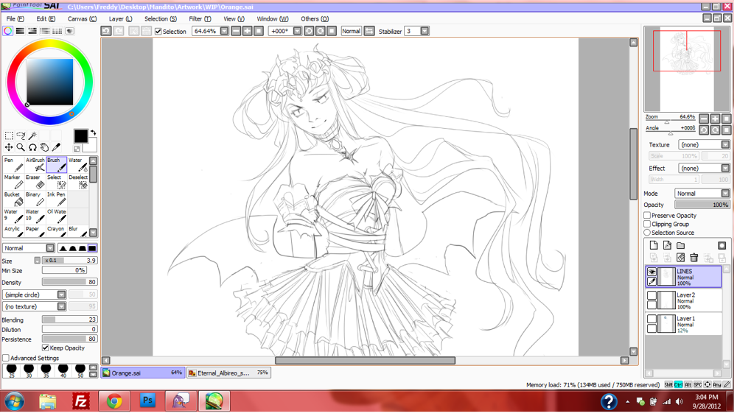Choose the AirBrush tool
This screenshot has height=416, width=737.
pyautogui.click(x=35, y=165)
